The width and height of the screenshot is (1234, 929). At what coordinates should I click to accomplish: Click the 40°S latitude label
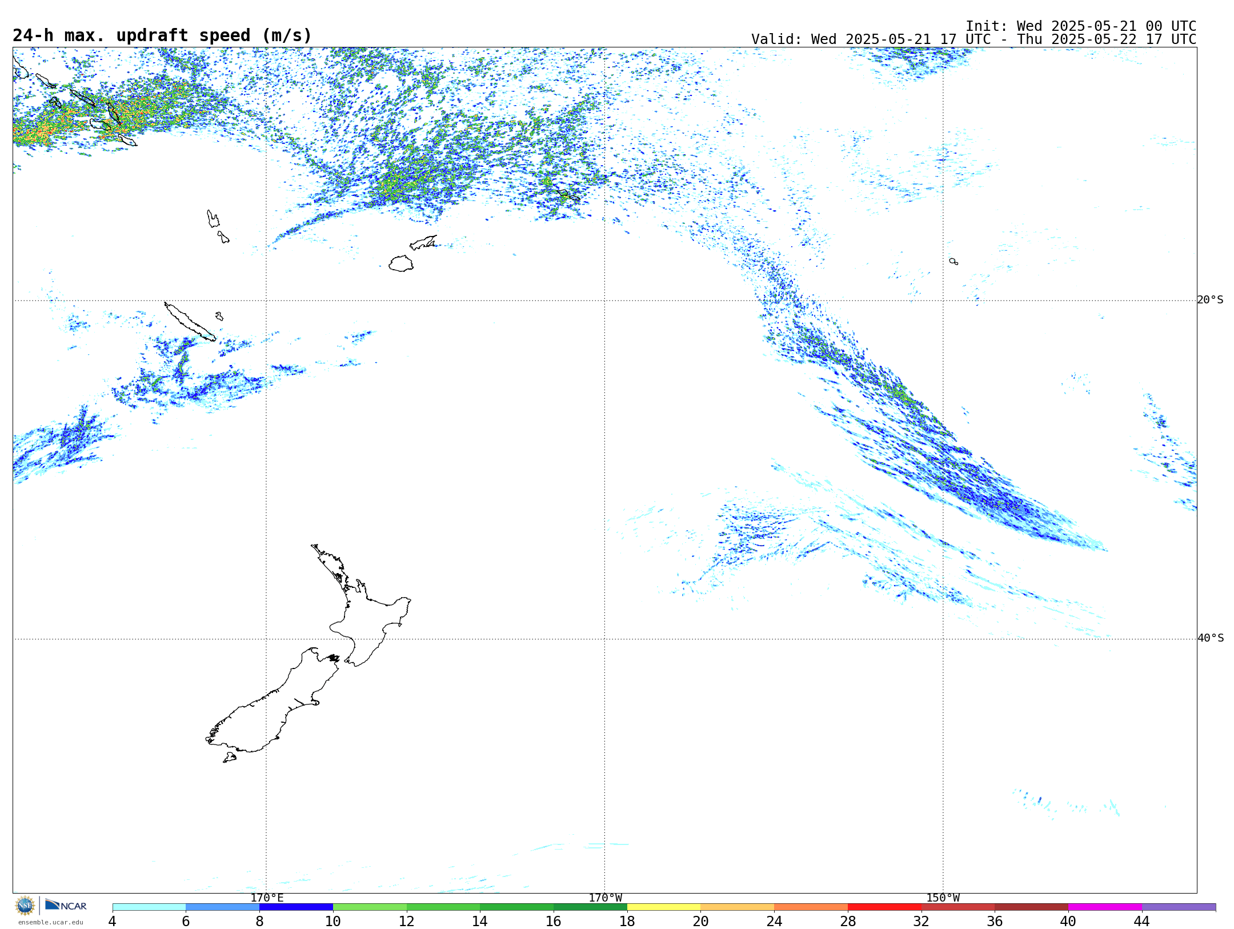pos(1210,638)
